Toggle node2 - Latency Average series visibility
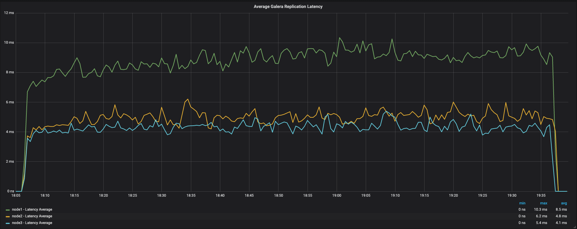 click(x=32, y=216)
